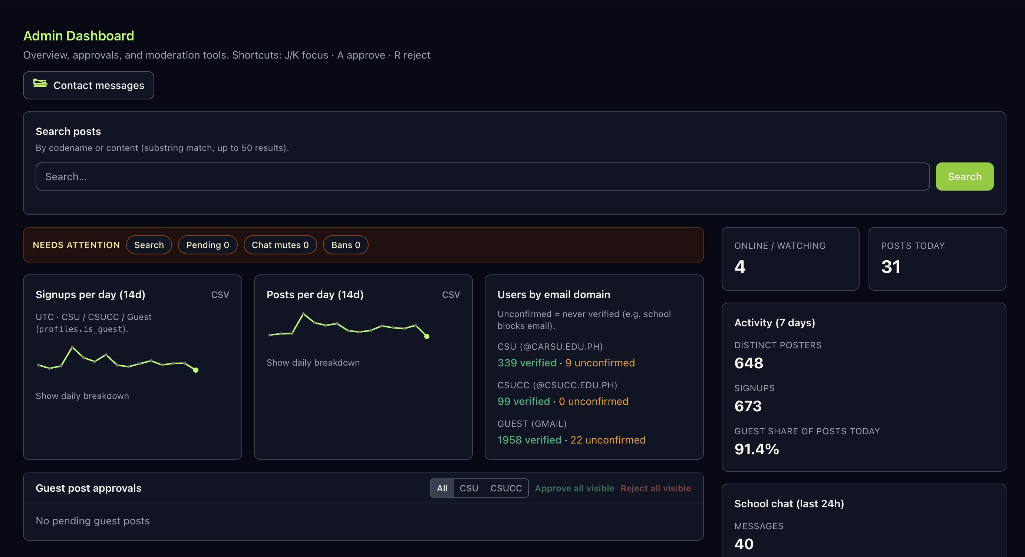Click the '0 unconfirmed' CSUCC count
Image resolution: width=1025 pixels, height=557 pixels.
pyautogui.click(x=593, y=401)
